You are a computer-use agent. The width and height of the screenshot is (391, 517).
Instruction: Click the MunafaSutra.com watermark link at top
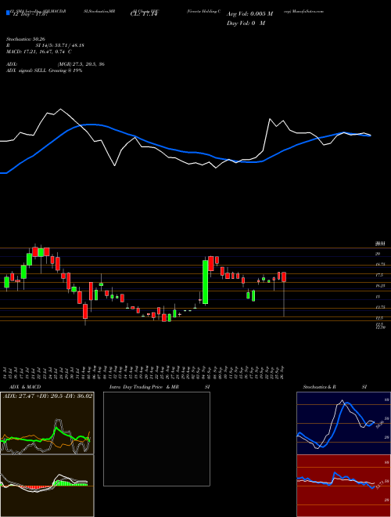pos(309,11)
